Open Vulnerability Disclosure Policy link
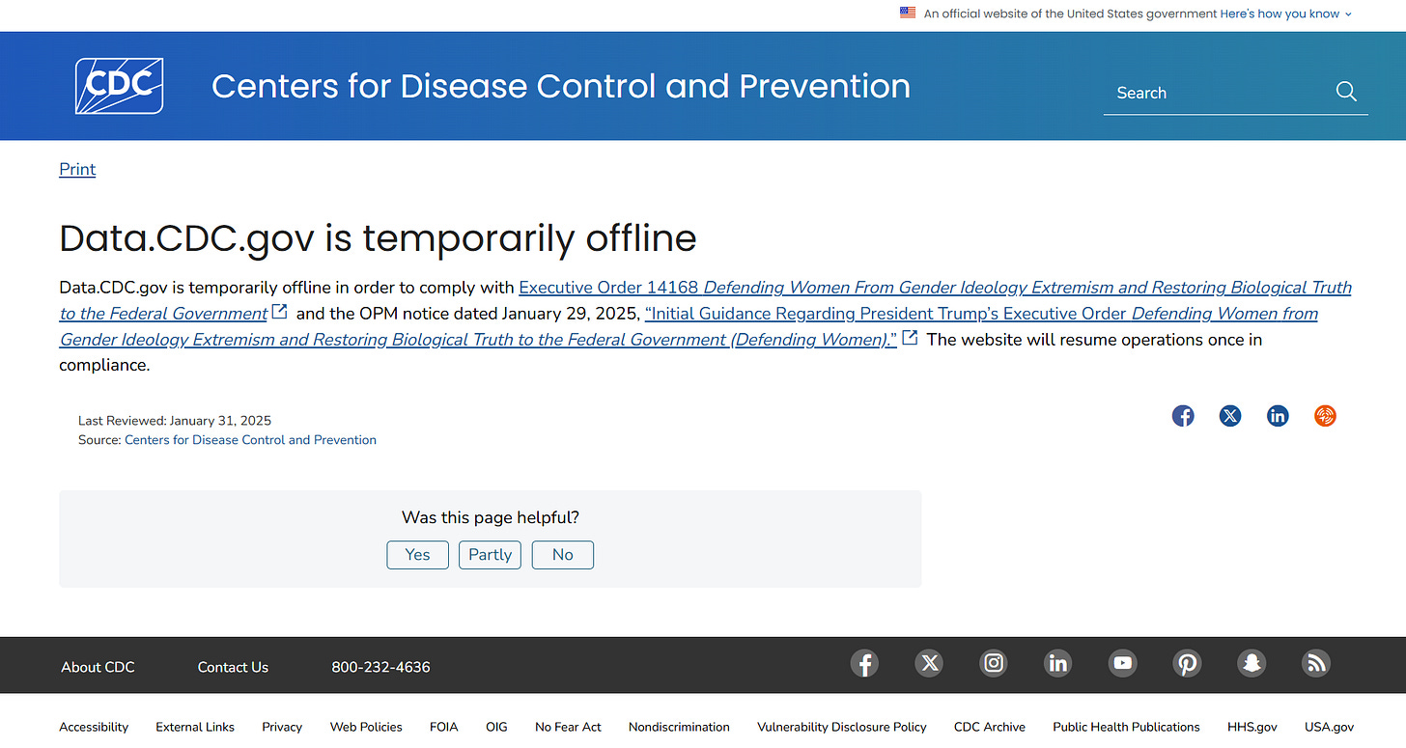The width and height of the screenshot is (1406, 748). point(842,727)
